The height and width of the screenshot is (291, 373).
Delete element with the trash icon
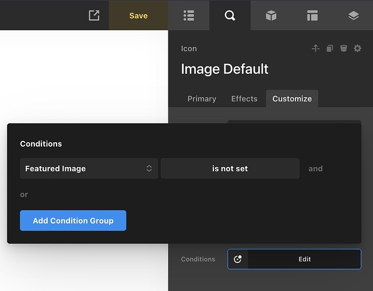[344, 48]
